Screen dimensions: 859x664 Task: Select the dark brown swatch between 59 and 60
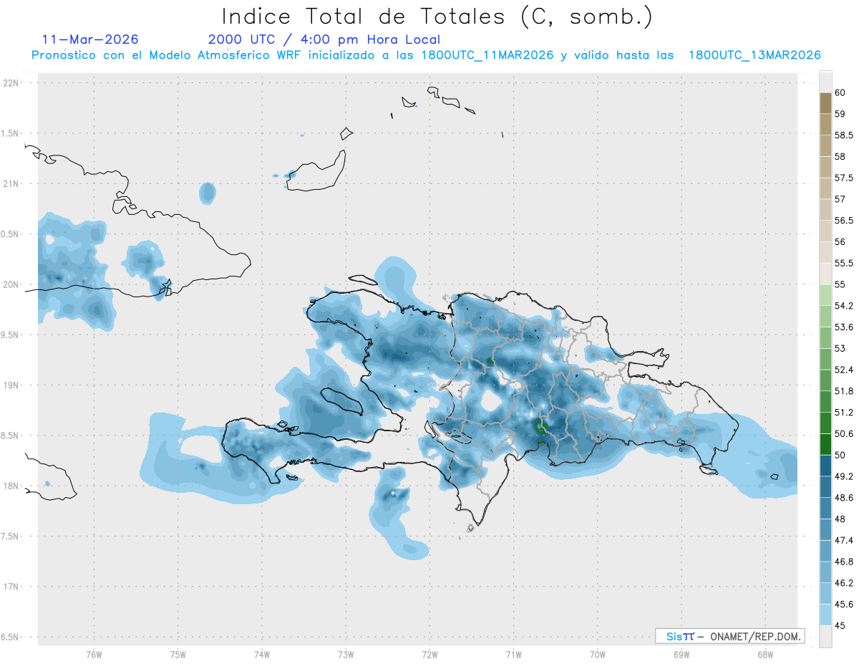pos(825,103)
